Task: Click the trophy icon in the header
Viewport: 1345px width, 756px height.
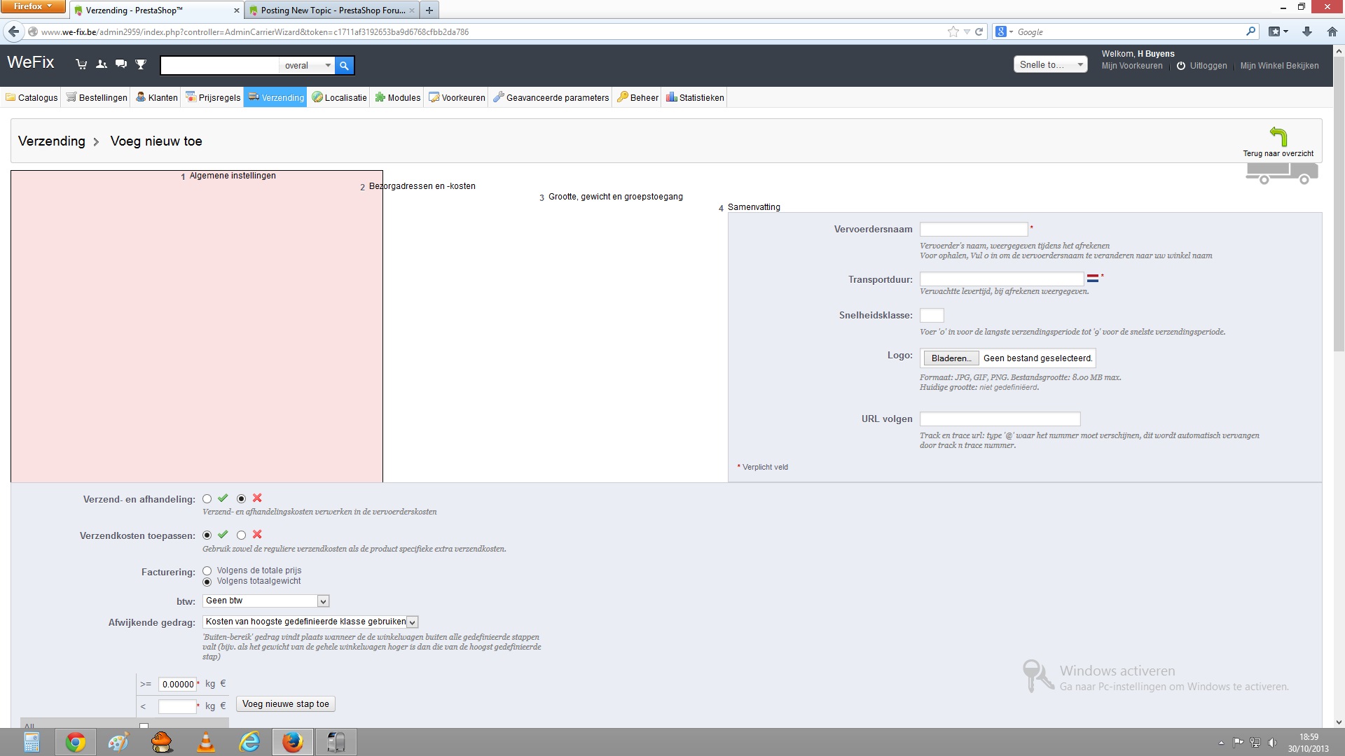Action: (x=141, y=64)
